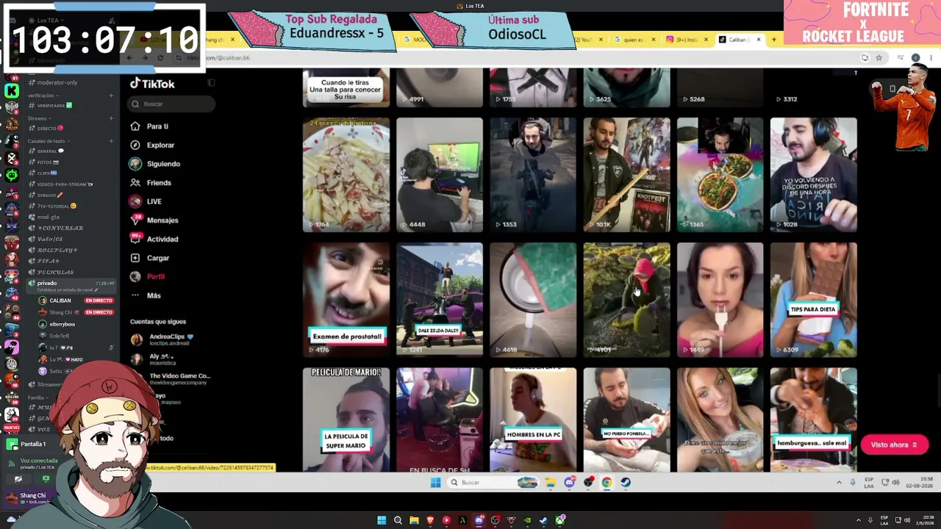Click the Chrome icon on the inner taskbar
Viewport: 941px width, 529px height.
click(607, 483)
